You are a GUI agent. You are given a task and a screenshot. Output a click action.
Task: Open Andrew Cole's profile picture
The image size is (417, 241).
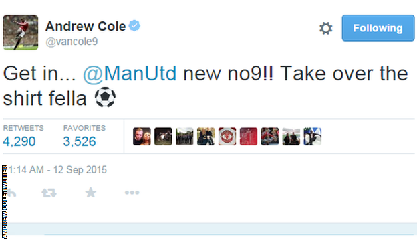[x=21, y=32]
